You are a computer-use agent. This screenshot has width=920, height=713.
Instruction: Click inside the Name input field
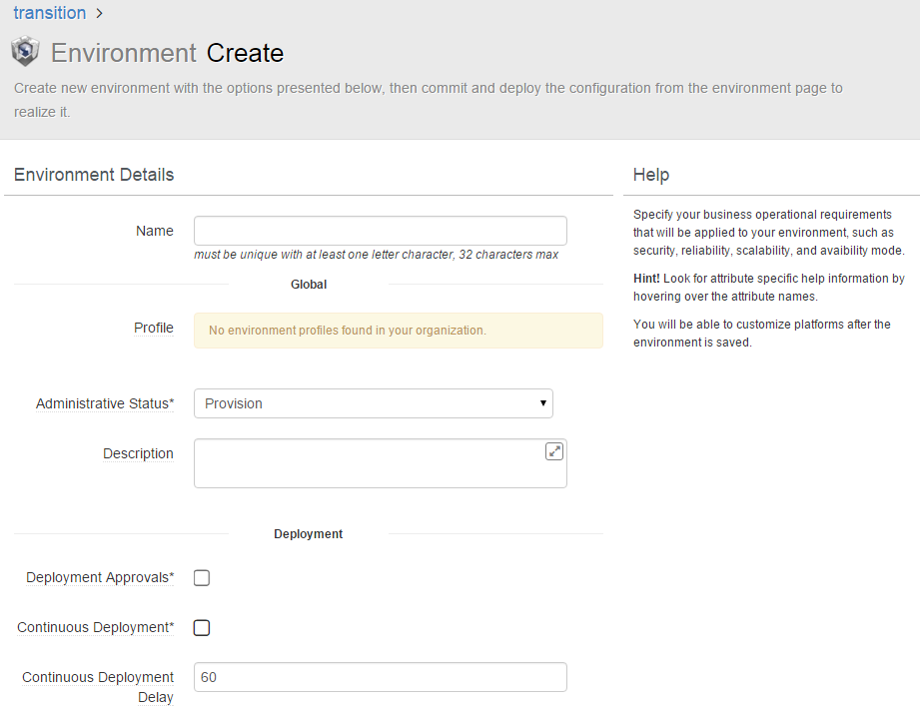click(380, 231)
